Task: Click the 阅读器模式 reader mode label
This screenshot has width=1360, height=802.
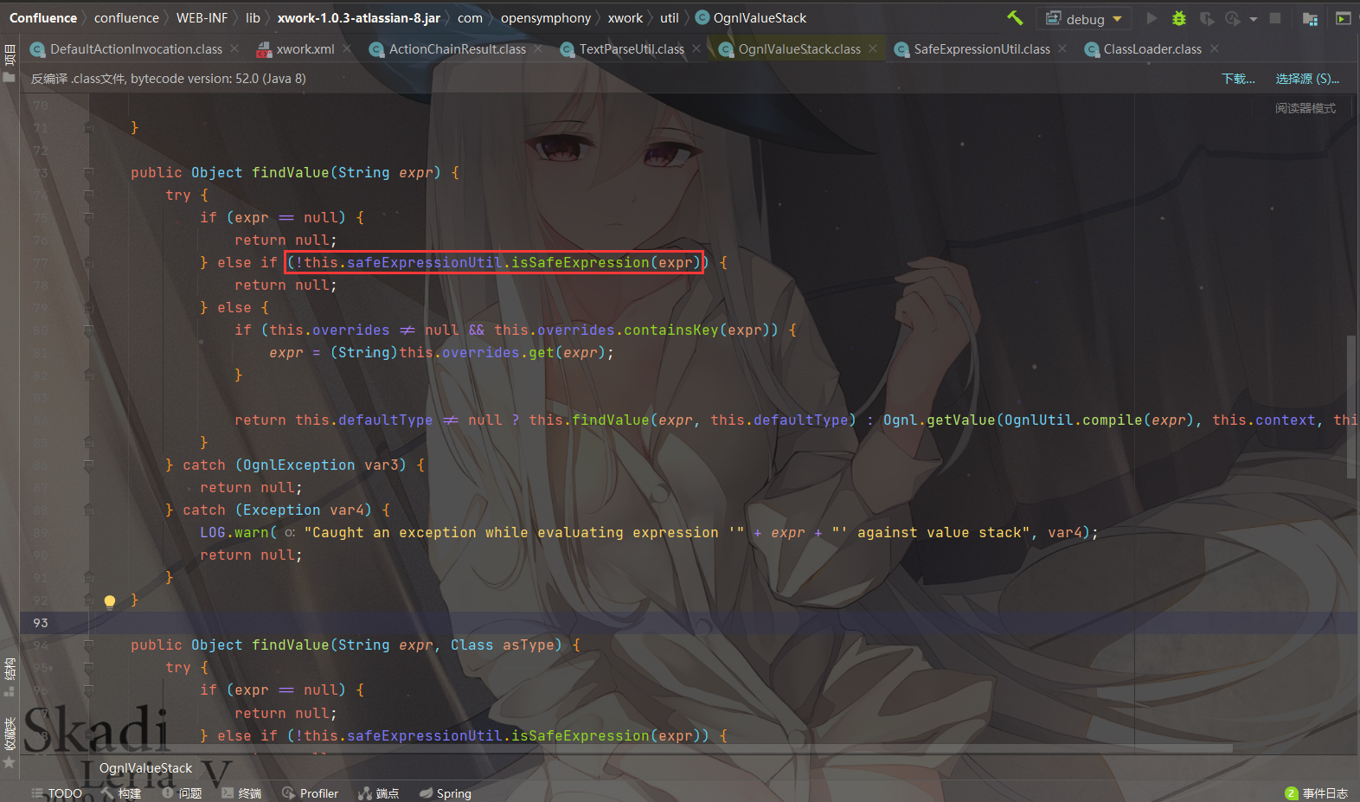Action: [1305, 108]
